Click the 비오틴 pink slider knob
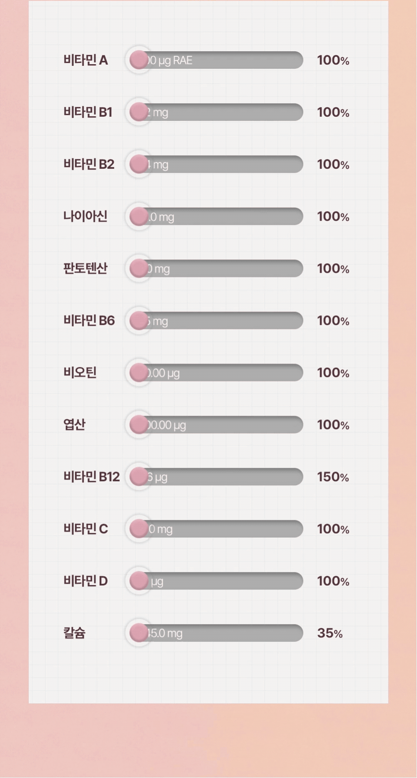Viewport: 417px width, 778px height. (x=138, y=373)
